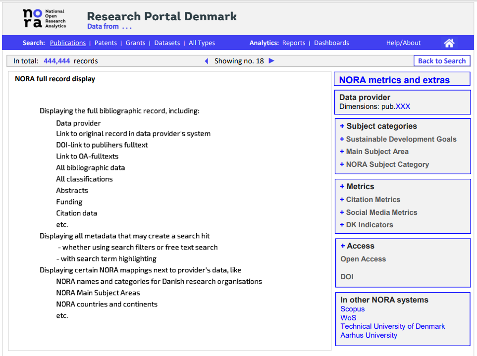
Task: Expand Social Media Metrics
Action: [342, 212]
